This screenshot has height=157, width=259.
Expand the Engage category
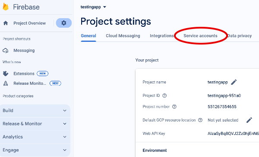coord(35,150)
